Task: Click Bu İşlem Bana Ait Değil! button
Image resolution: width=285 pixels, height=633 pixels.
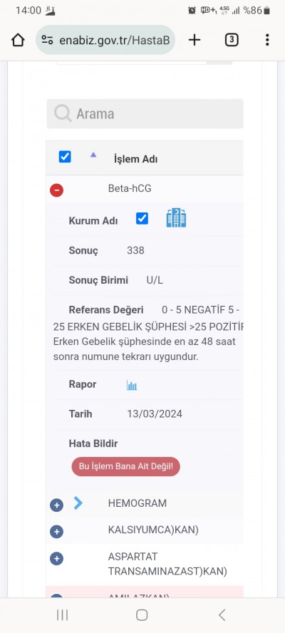Action: pos(126,466)
